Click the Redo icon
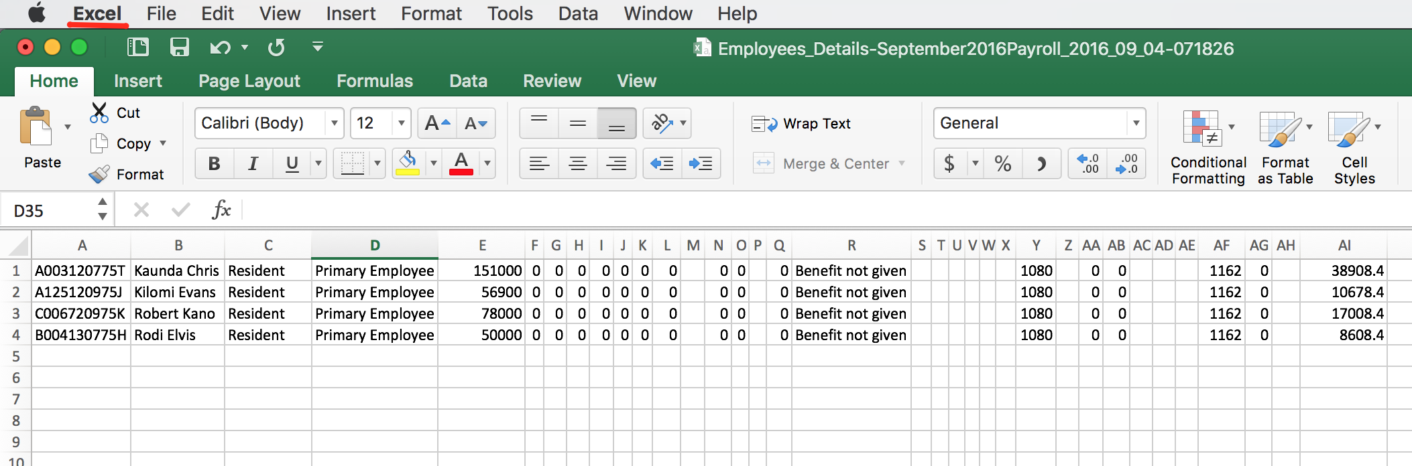Image resolution: width=1412 pixels, height=466 pixels. coord(276,48)
